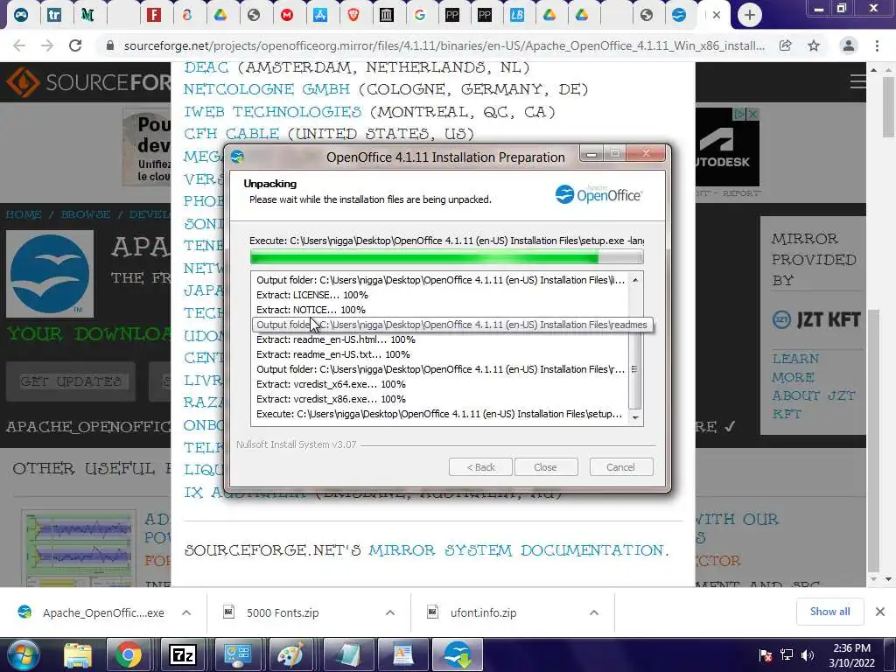Select 'Extract: vcredist_x64.exe' log line
896x672 pixels.
click(x=331, y=384)
